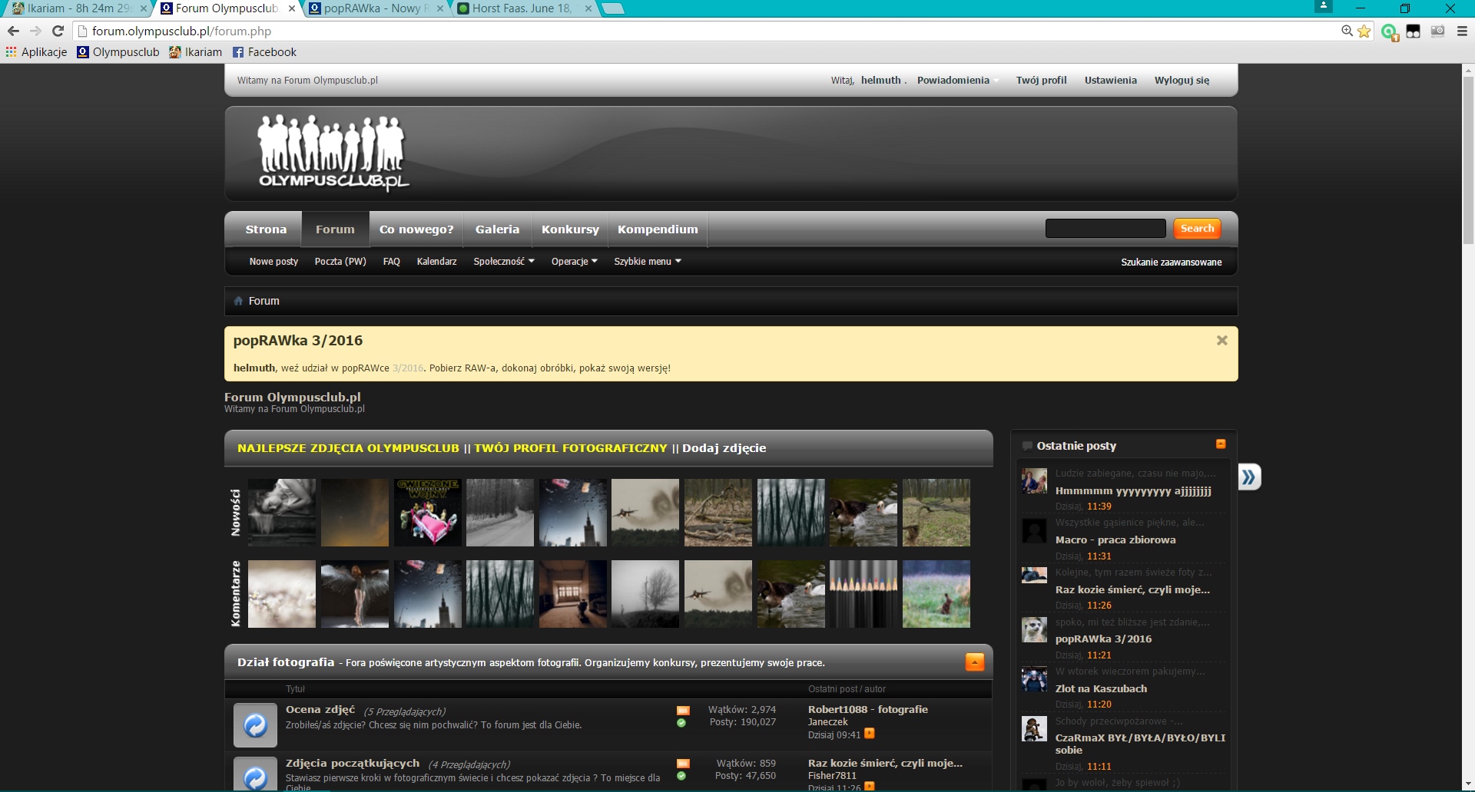Image resolution: width=1475 pixels, height=792 pixels.
Task: Click the Wyloguj się link
Action: pos(1182,81)
